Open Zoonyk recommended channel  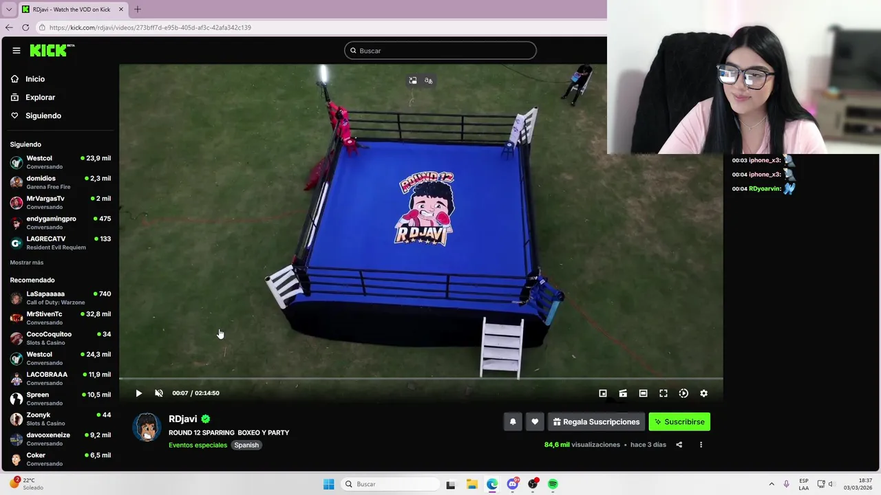tap(60, 419)
